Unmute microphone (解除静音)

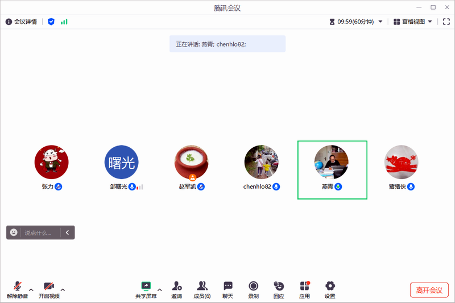(18, 290)
